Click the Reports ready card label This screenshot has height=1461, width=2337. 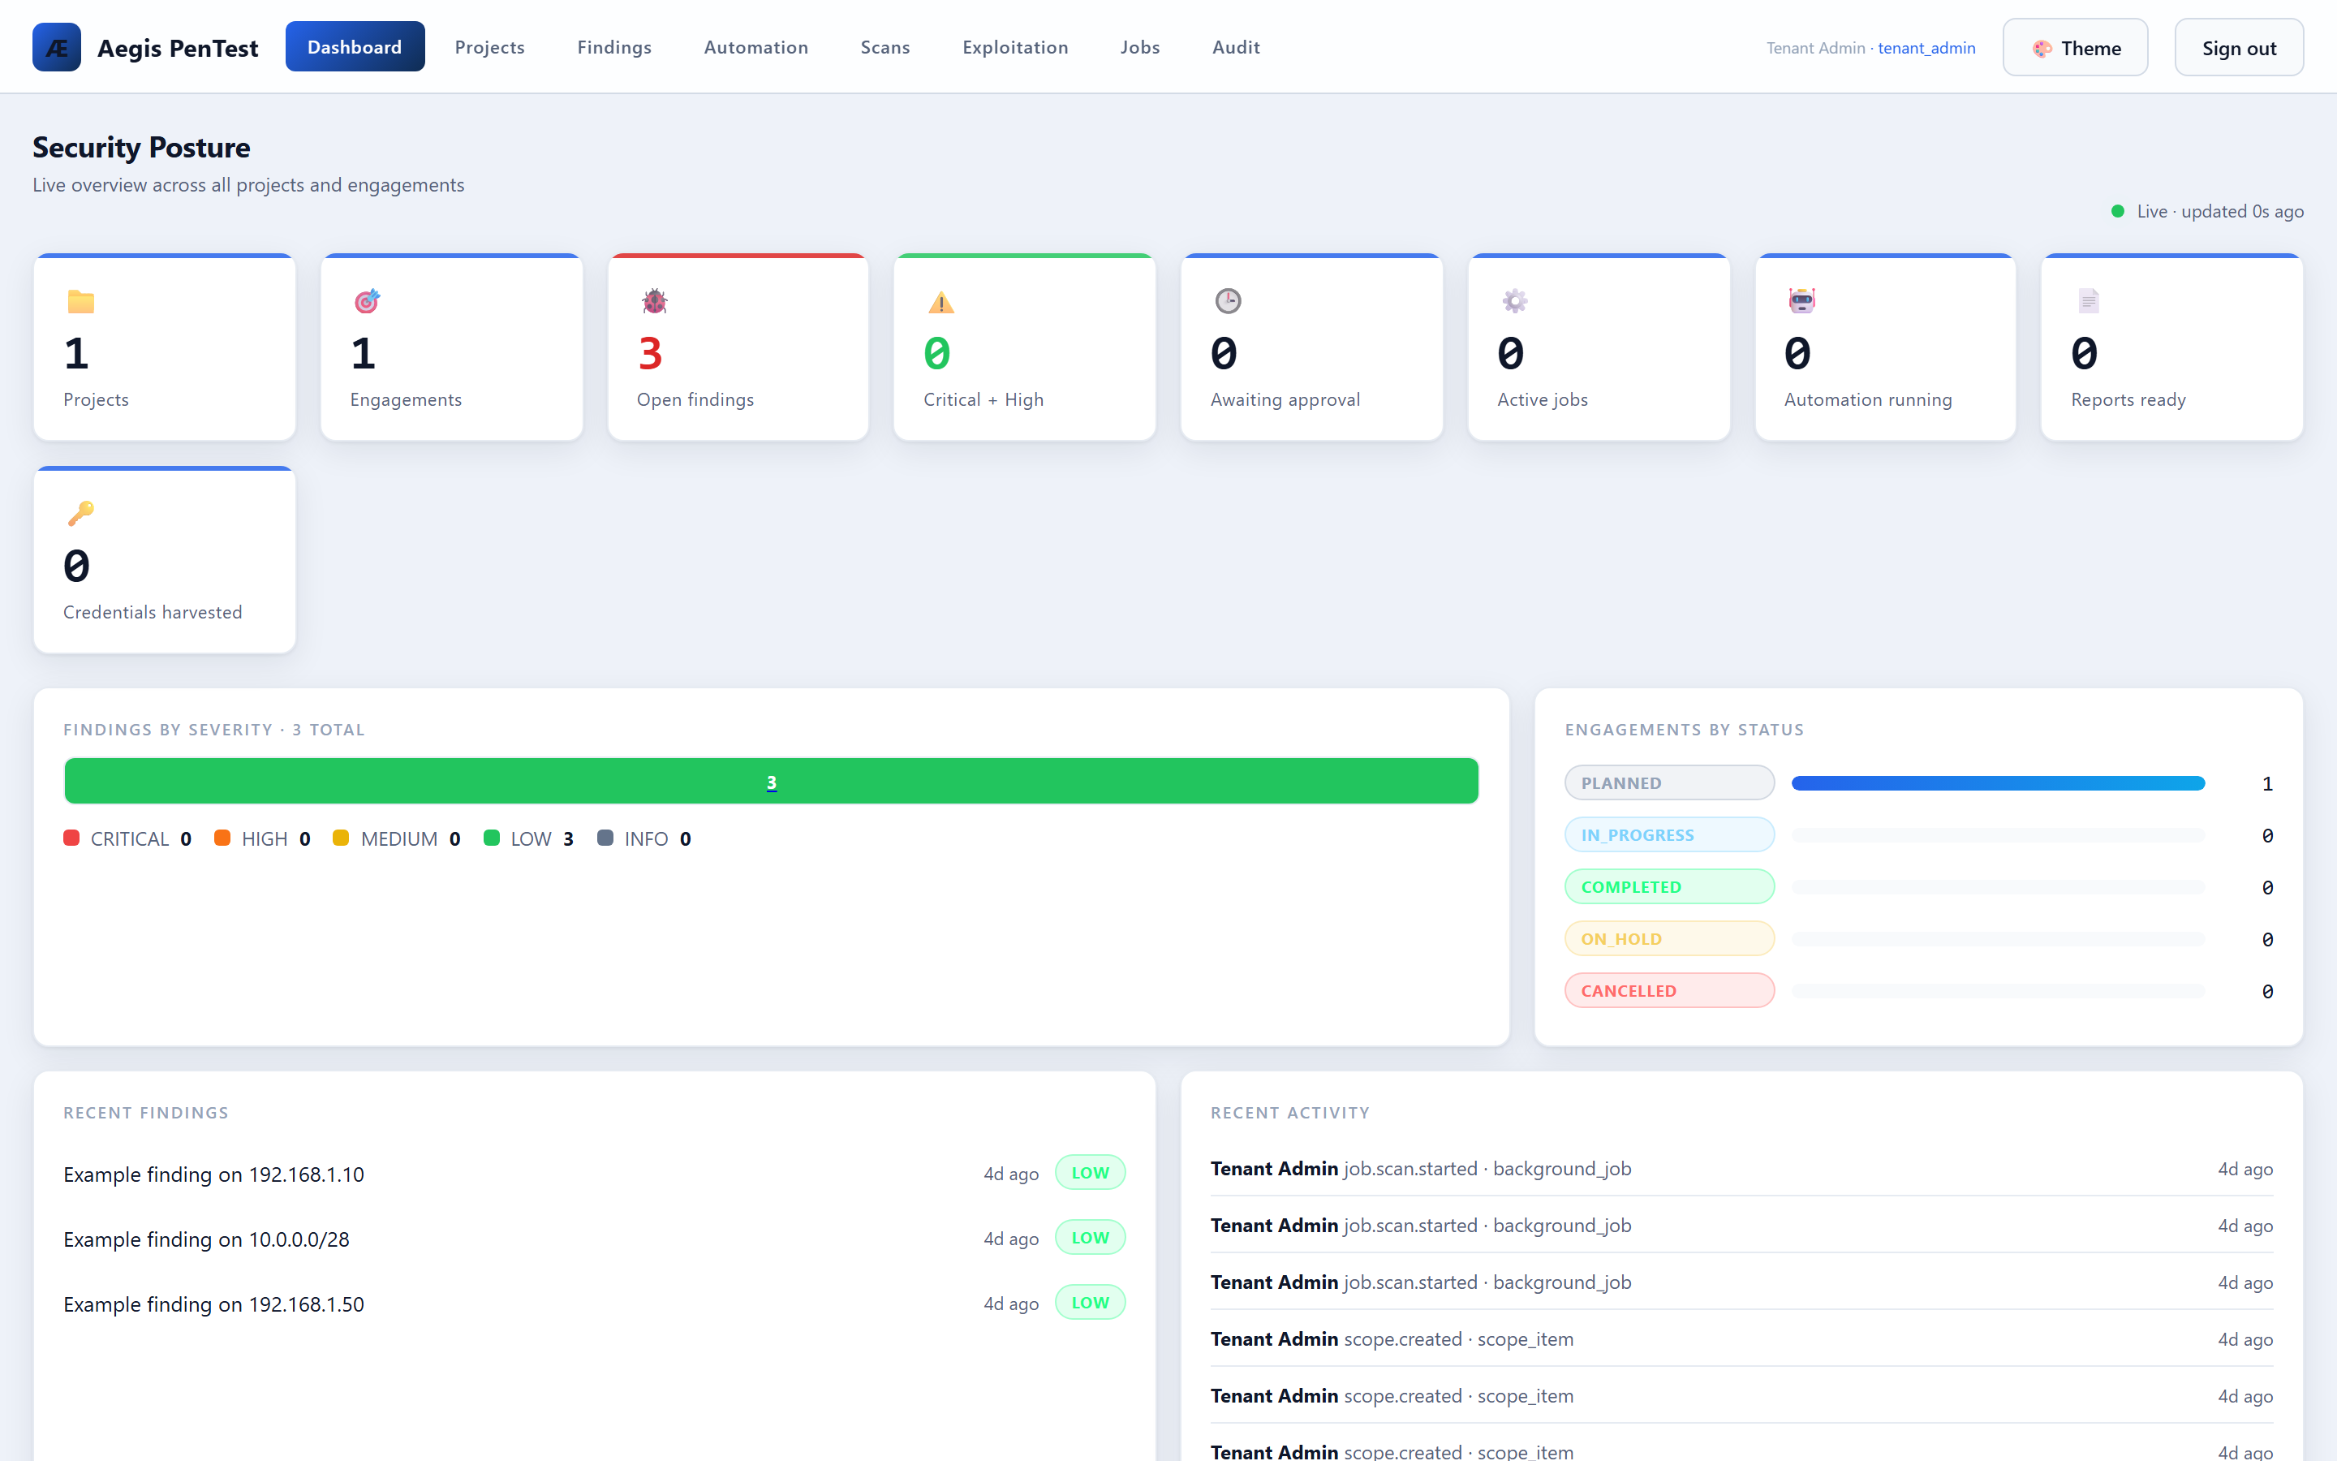click(x=2128, y=399)
